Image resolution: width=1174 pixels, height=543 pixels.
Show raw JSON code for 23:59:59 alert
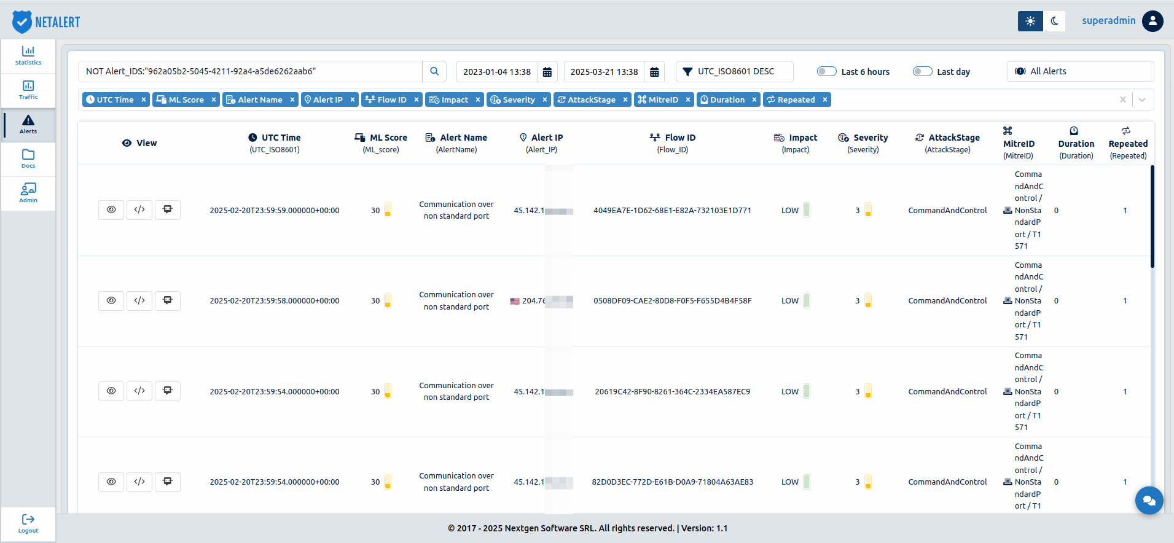pos(139,210)
